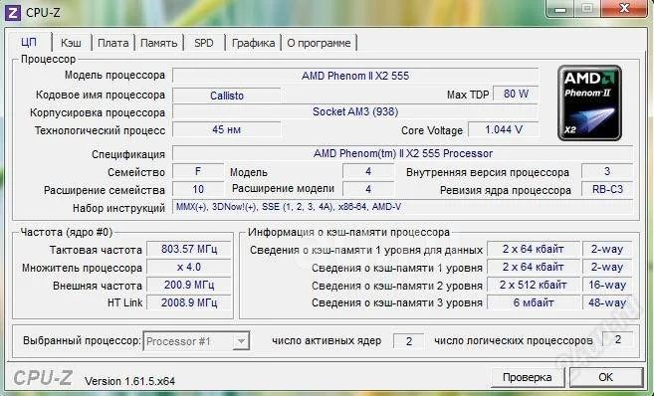Click the instruction set list MMX(+), 3DNow!(+)
Image resolution: width=654 pixels, height=396 pixels.
[x=403, y=207]
